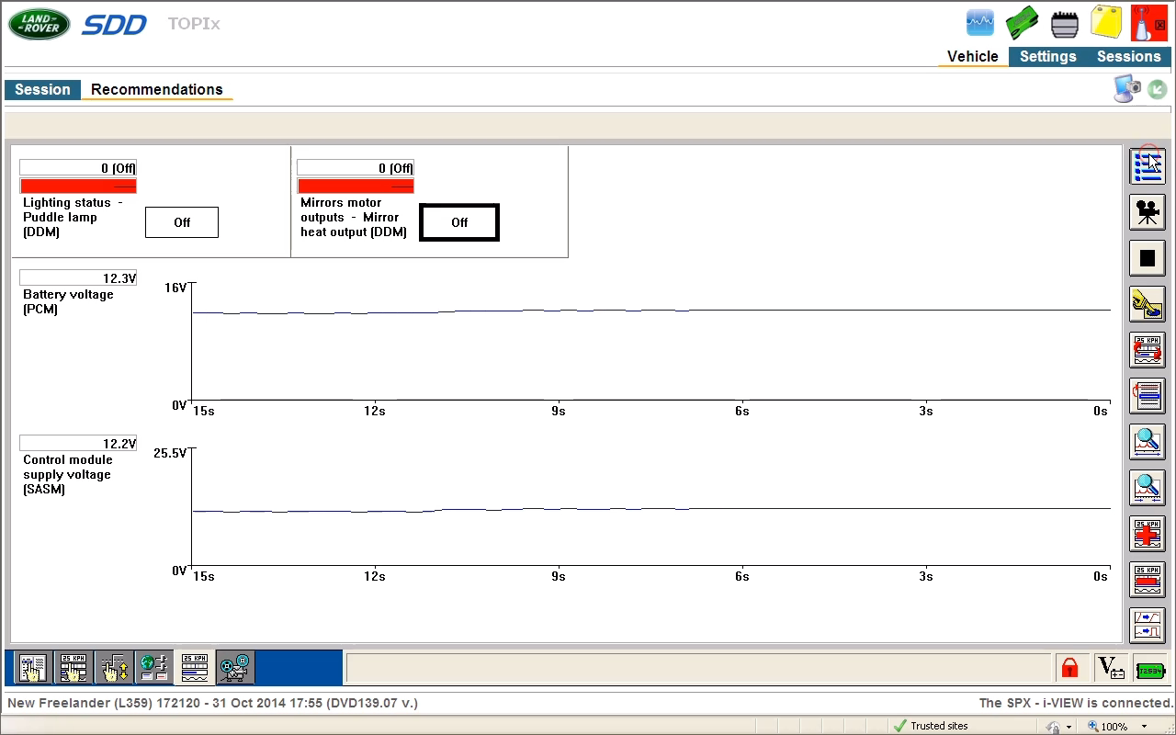1176x735 pixels.
Task: Click the Lighting status Puddle lamp (DDM) label
Action: point(73,218)
